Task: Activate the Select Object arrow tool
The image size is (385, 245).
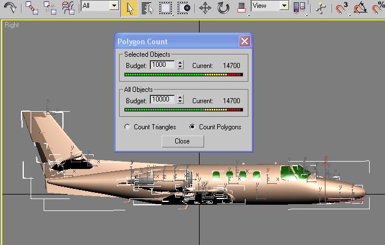Action: click(129, 8)
